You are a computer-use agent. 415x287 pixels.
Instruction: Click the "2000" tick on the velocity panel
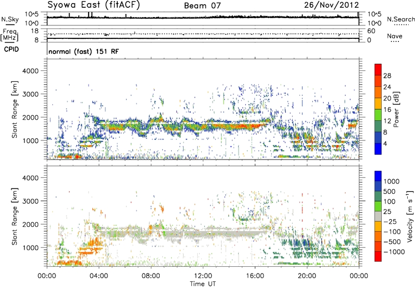tap(30, 224)
